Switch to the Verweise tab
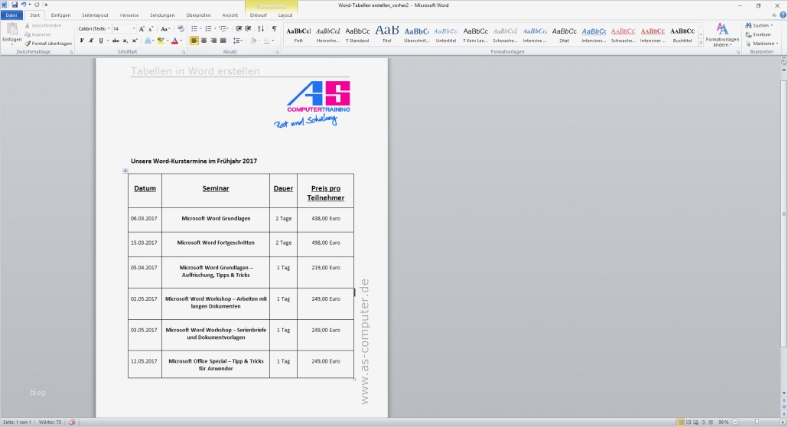The image size is (788, 427). (x=129, y=15)
